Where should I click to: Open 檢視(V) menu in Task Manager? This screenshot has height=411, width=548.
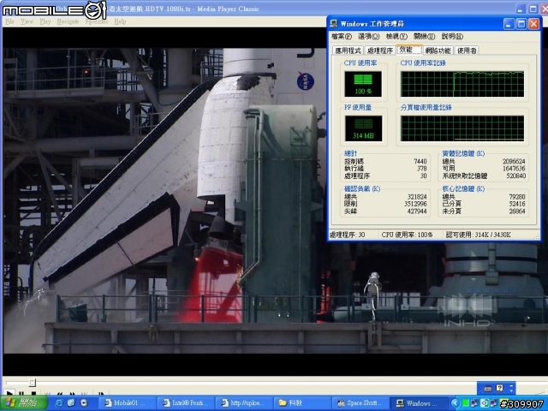pyautogui.click(x=396, y=36)
